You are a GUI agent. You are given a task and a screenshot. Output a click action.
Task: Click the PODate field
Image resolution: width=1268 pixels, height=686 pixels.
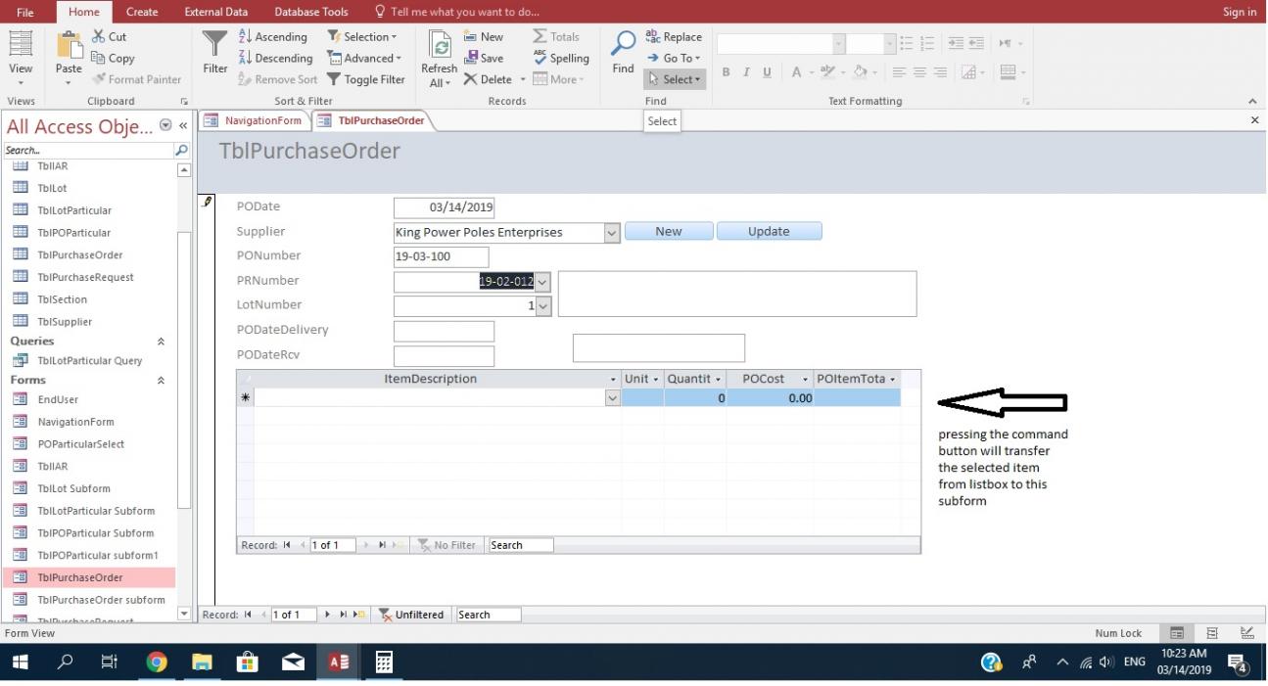(x=444, y=207)
